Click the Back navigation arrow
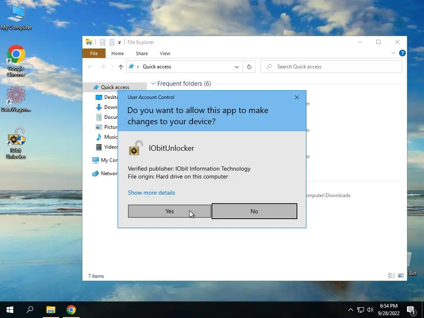The height and width of the screenshot is (318, 424). [90, 67]
